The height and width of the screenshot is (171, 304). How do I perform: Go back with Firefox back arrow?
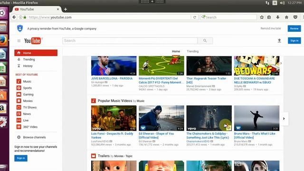(x=14, y=17)
